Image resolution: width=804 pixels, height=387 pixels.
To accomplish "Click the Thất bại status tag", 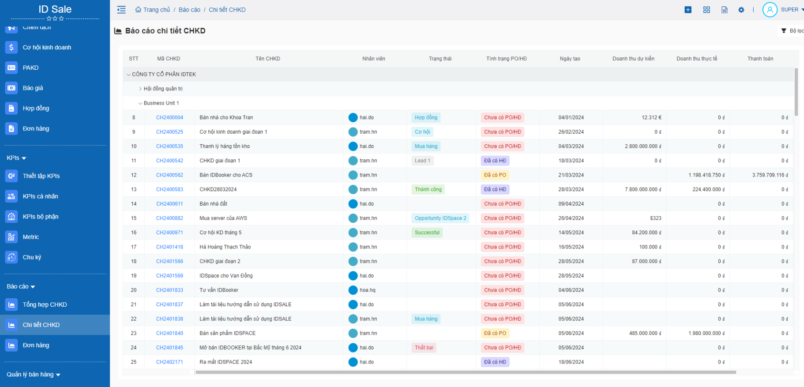I will coord(424,348).
